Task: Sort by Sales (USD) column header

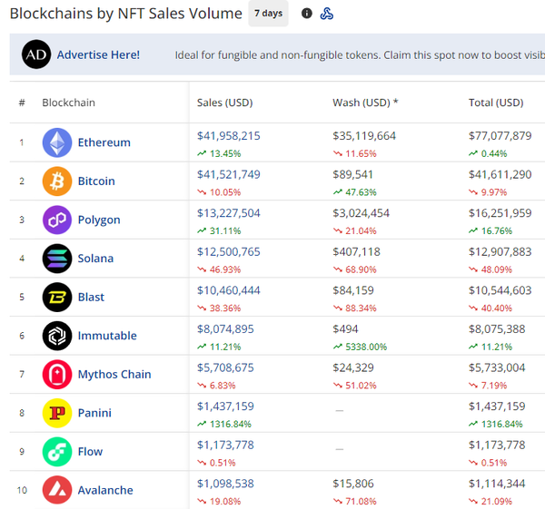Action: pos(224,103)
